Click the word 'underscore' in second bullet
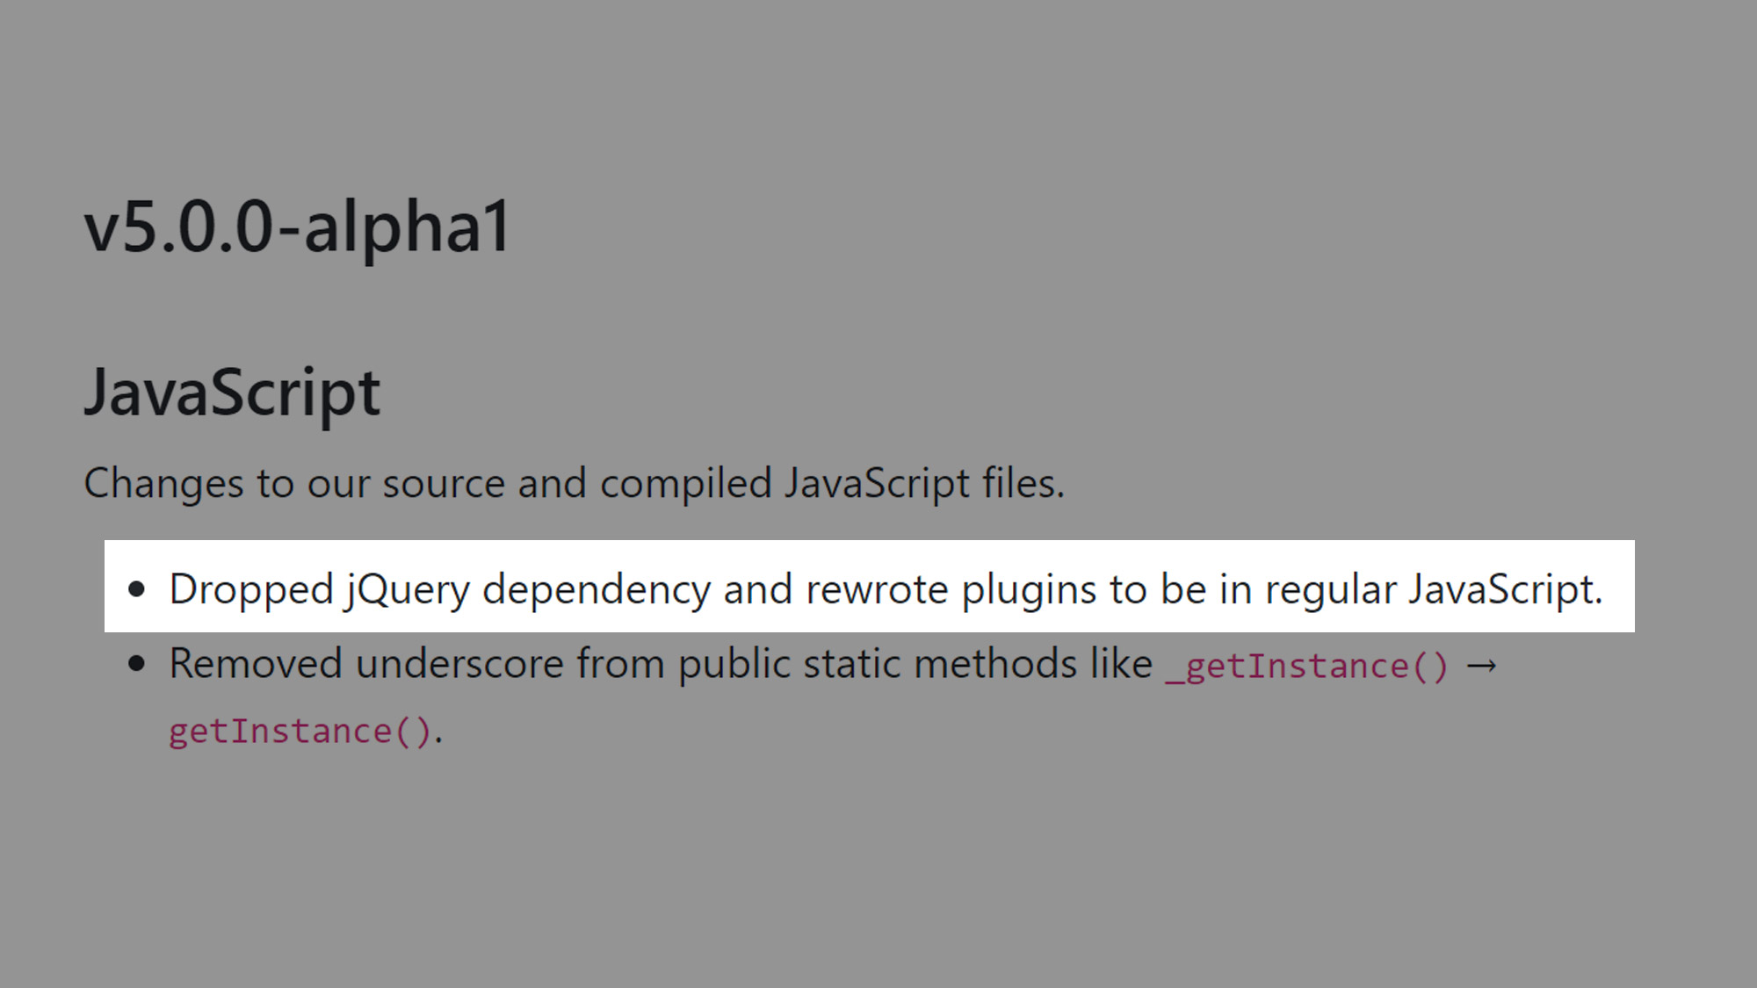Screen dimensions: 1757x988 [x=459, y=664]
